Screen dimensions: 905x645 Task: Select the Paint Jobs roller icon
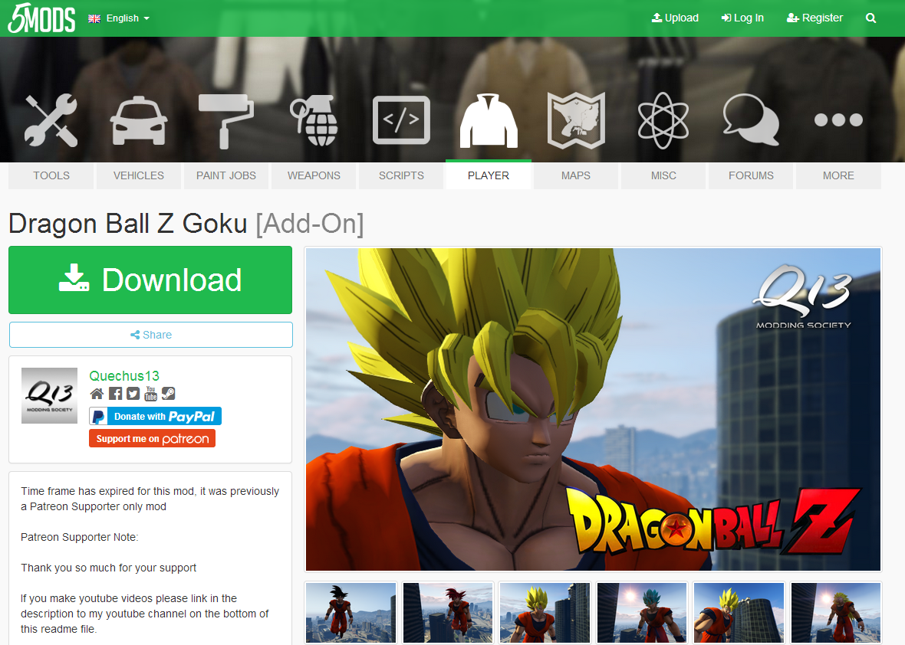coord(225,121)
